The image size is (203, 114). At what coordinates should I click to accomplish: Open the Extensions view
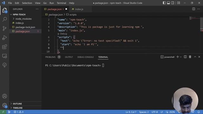pos(4,47)
